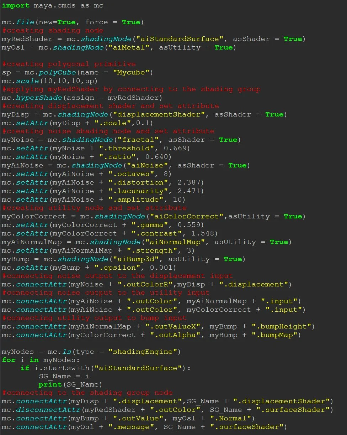Image resolution: width=347 pixels, height=435 pixels.
Task: Click the "Mycube" string in polyCube line
Action: [x=130, y=73]
